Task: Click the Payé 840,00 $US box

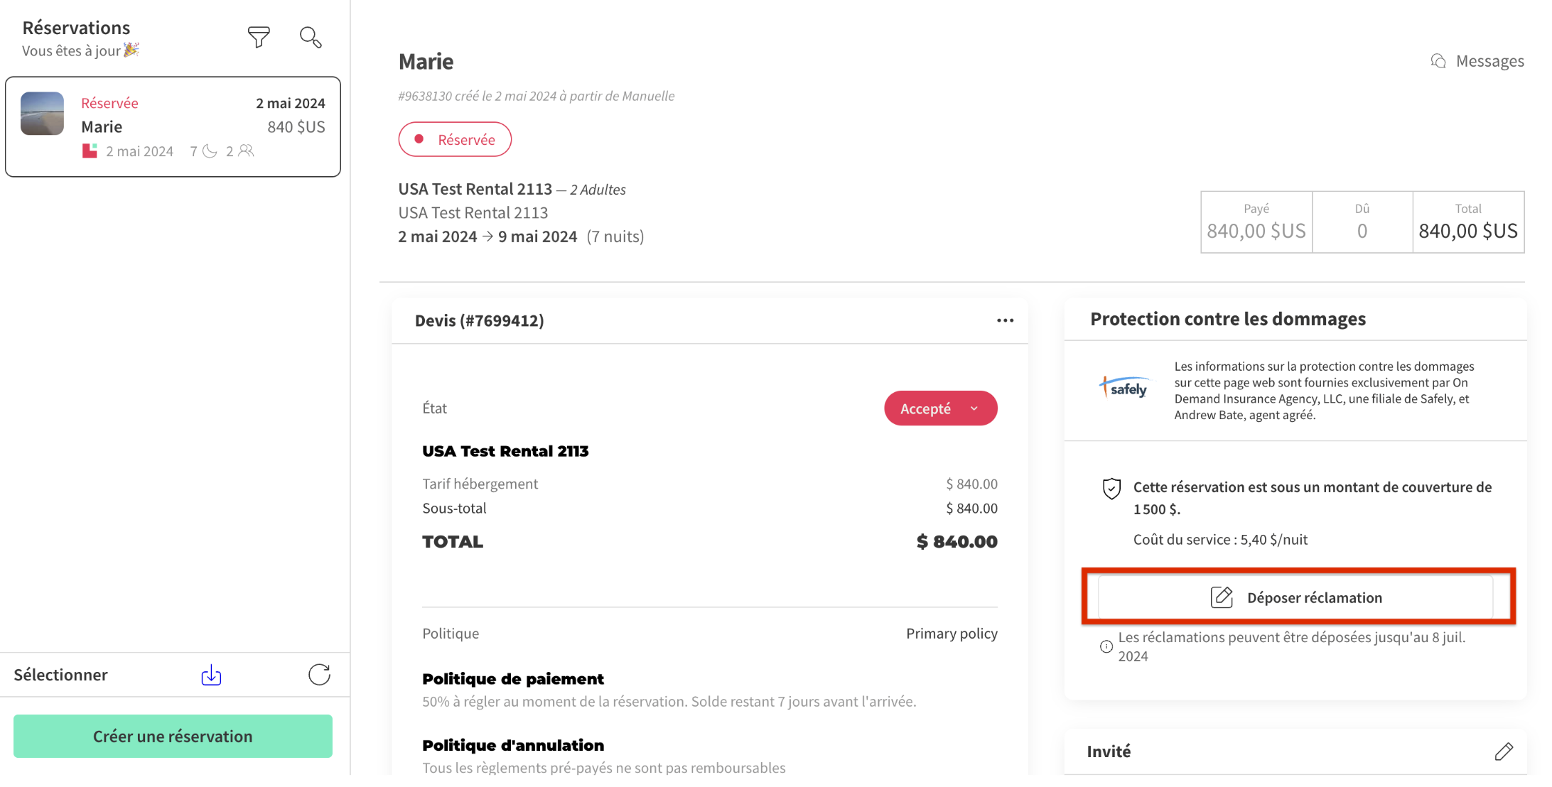Action: pyautogui.click(x=1256, y=222)
